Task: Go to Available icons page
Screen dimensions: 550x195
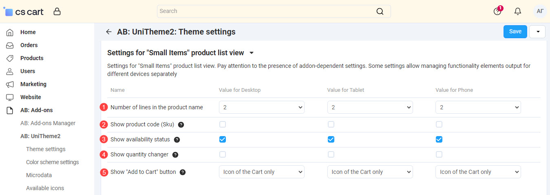Action: [45, 188]
